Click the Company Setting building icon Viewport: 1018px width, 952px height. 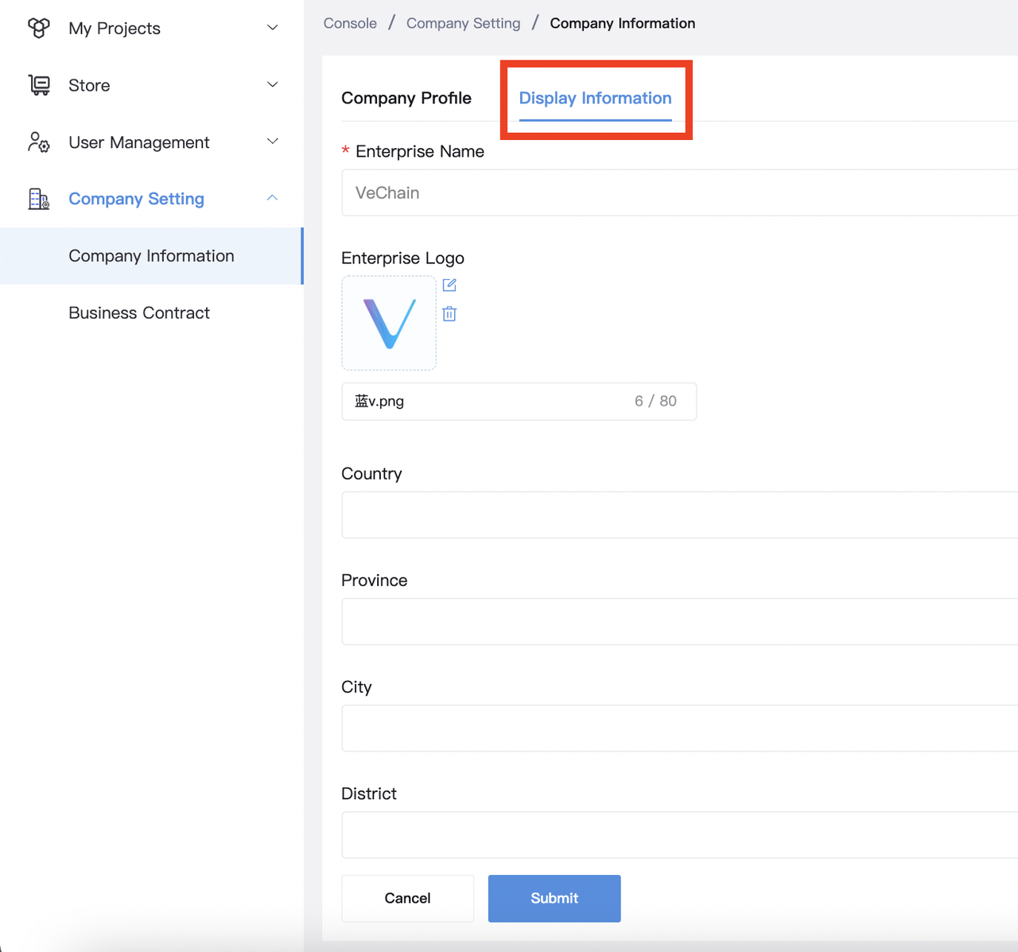pos(38,199)
